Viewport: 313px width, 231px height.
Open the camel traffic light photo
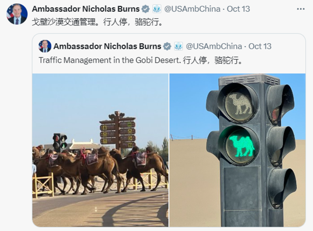pyautogui.click(x=237, y=150)
